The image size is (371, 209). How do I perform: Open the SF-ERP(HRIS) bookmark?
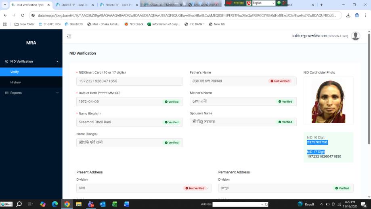(50, 24)
